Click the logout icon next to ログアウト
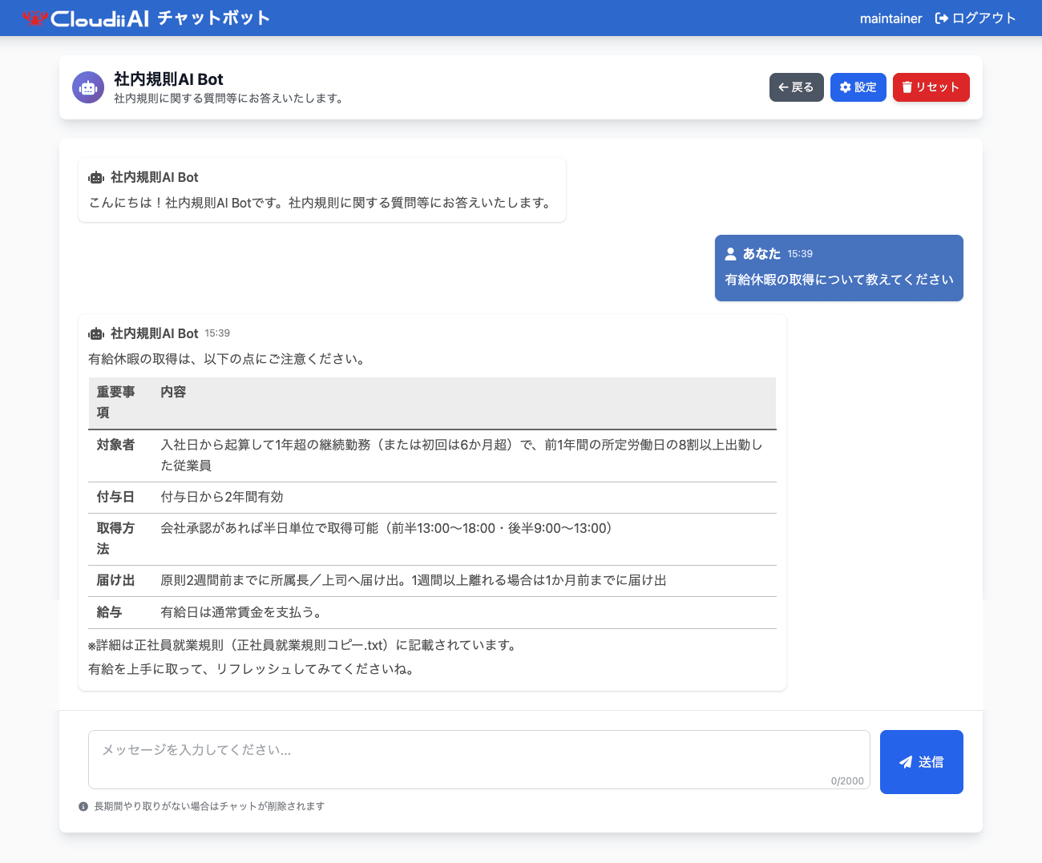Image resolution: width=1042 pixels, height=863 pixels. [940, 18]
